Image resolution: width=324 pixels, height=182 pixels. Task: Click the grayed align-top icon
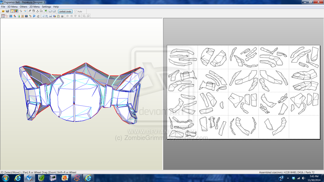pyautogui.click(x=75, y=16)
